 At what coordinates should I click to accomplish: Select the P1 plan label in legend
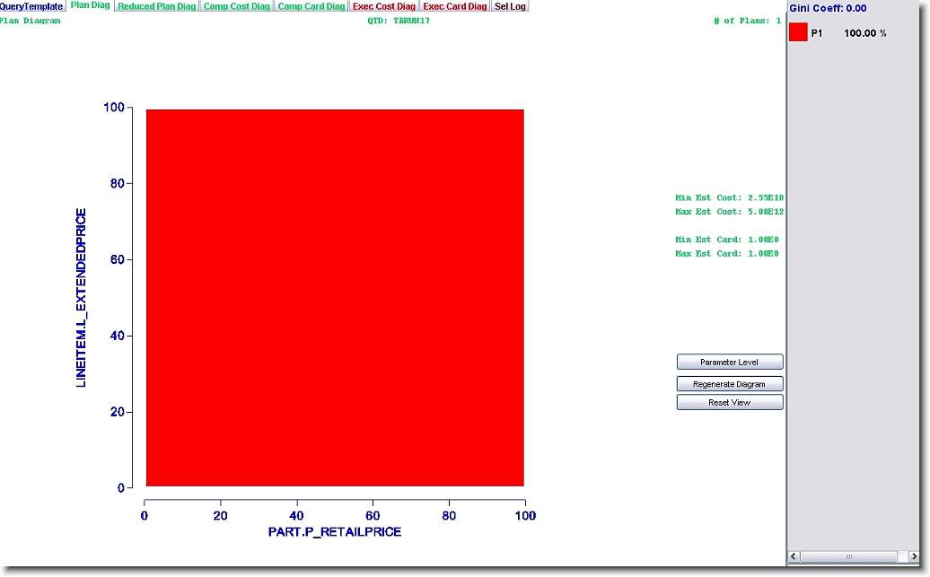817,33
